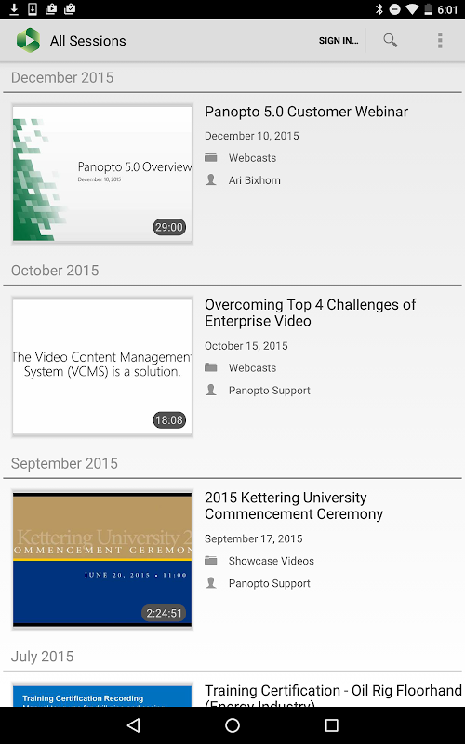Screen dimensions: 465x744
Task: Tap folder icon beside Webcasts in December
Action: pos(211,157)
